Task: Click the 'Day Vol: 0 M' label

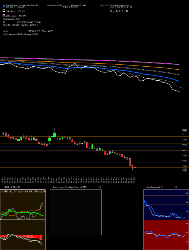Action: (x=119, y=11)
